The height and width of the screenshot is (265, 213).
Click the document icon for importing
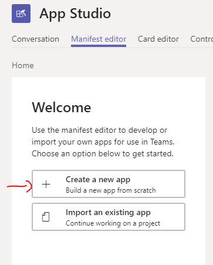click(x=46, y=217)
